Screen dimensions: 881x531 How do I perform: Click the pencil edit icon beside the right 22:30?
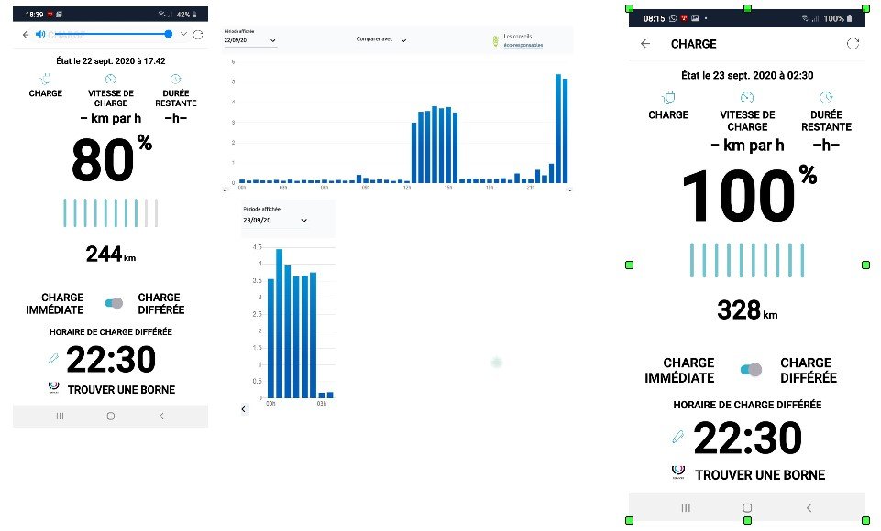(677, 438)
